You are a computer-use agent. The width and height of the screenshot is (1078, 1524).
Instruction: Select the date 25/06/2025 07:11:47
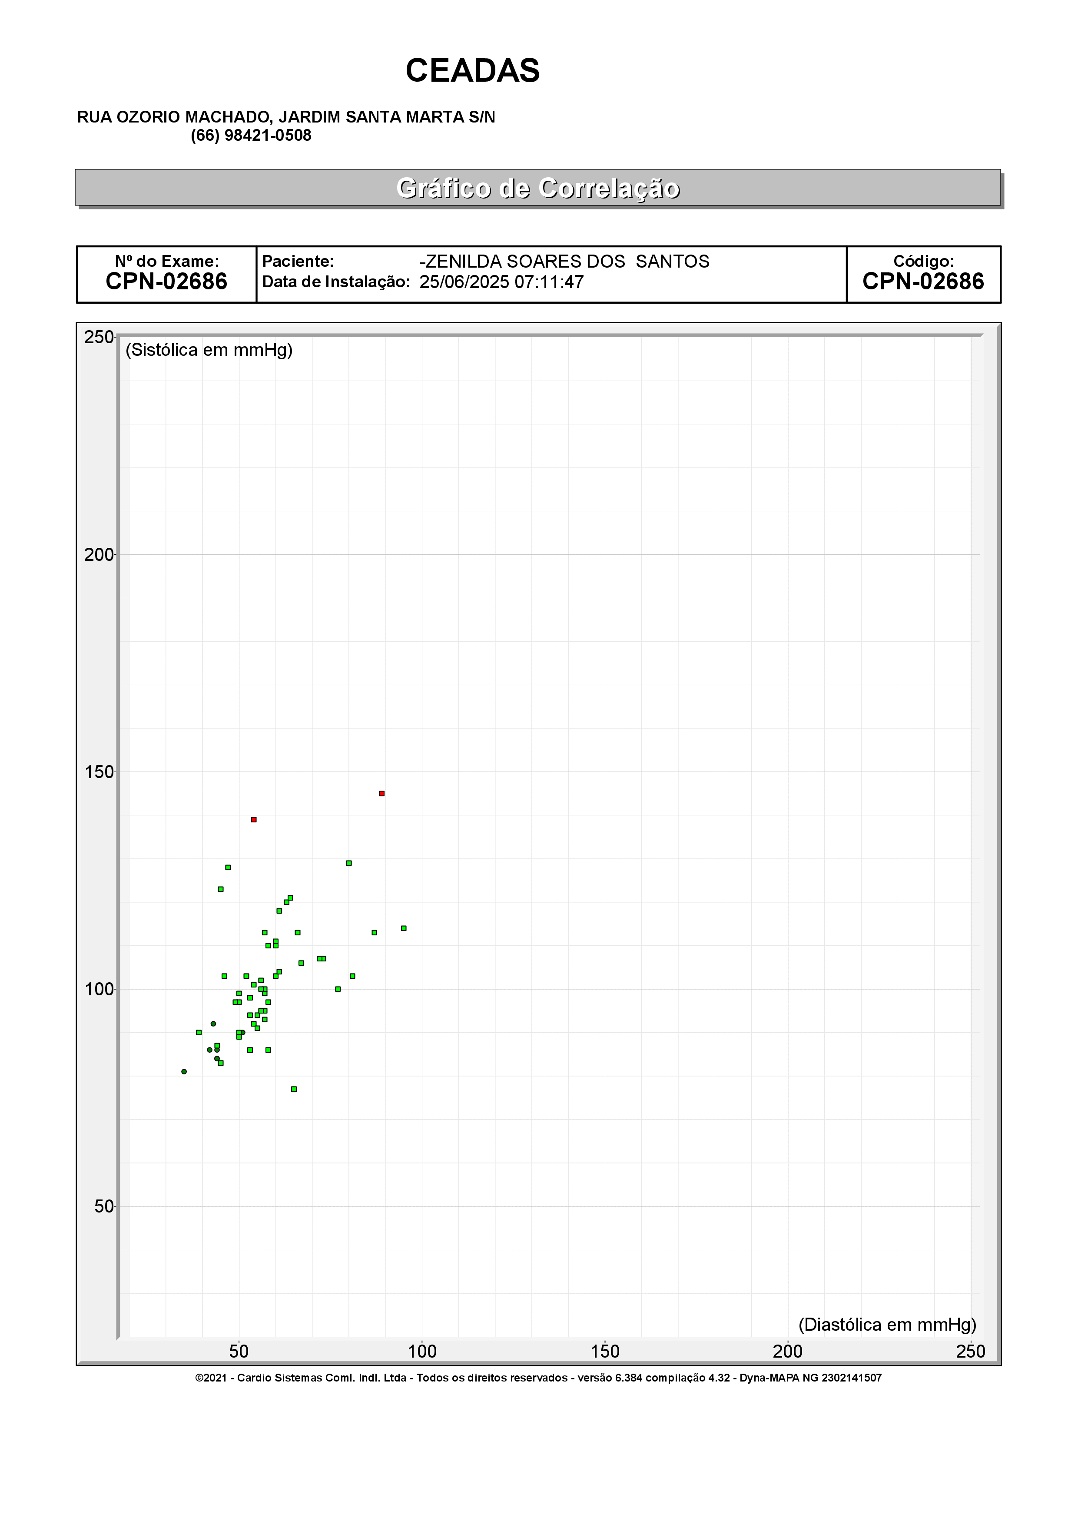[x=502, y=282]
